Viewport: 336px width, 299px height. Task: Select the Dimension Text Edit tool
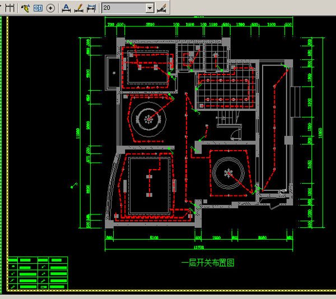pyautogui.click(x=78, y=8)
